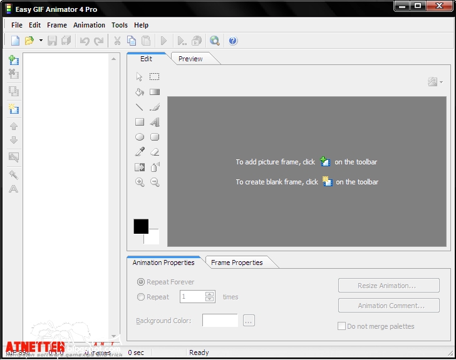Click the frame list scroll down arrow
The image size is (456, 360).
114,336
